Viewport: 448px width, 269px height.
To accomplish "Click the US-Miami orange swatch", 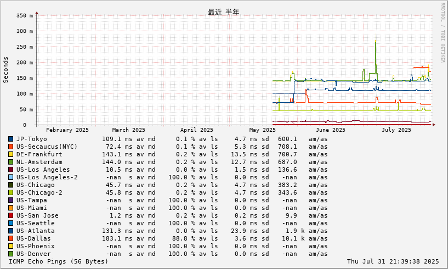I will (10, 208).
